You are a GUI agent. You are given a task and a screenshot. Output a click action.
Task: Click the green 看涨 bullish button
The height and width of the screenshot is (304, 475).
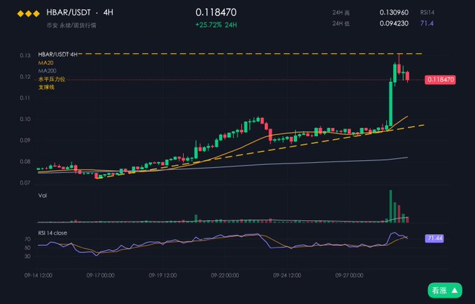445,290
